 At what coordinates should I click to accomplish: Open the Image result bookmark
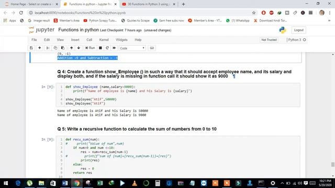[x=39, y=21]
